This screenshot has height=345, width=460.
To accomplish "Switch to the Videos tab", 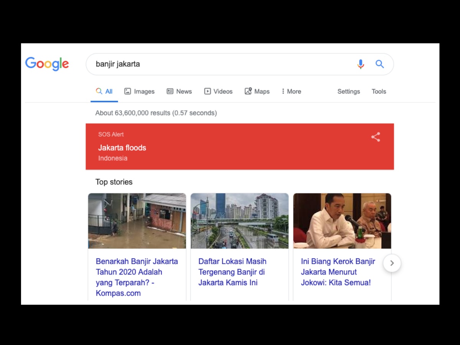I will (219, 91).
